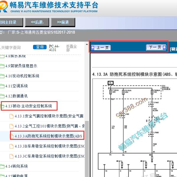Image resolution: width=177 pixels, height=177 pixels.
Task: Click document icon of 4.13.2 entry
Action: pos(12,126)
